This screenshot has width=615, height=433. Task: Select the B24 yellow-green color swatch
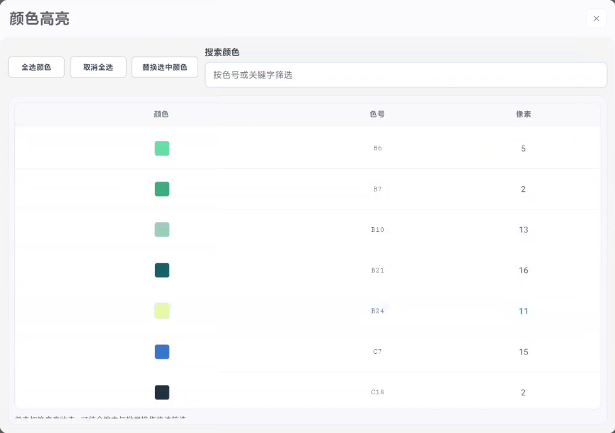[162, 311]
